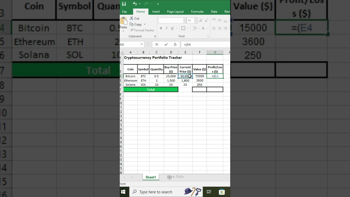The width and height of the screenshot is (350, 197).
Task: Toggle italic formatting
Action: pos(167,28)
